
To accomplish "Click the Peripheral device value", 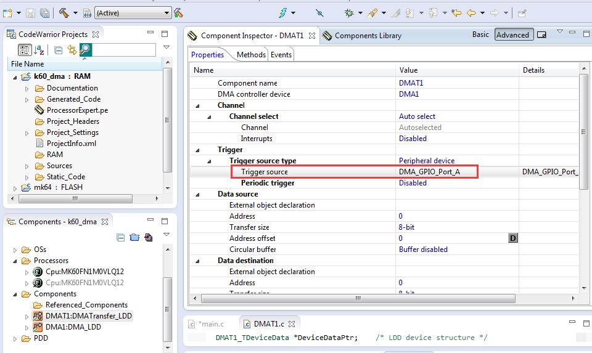I will pos(427,161).
